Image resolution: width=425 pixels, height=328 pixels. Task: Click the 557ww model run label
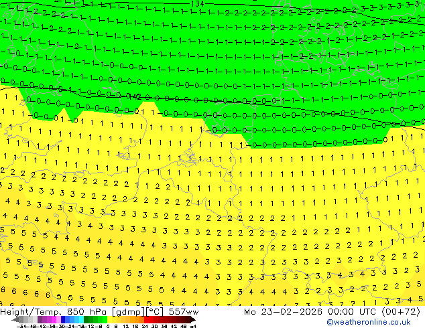[184, 312]
